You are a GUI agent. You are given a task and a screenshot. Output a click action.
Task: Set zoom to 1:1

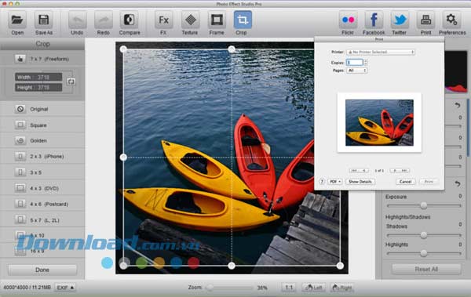289,288
